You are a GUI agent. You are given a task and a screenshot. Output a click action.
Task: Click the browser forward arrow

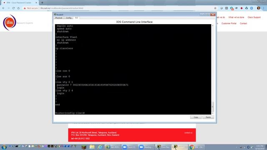tap(8, 8)
